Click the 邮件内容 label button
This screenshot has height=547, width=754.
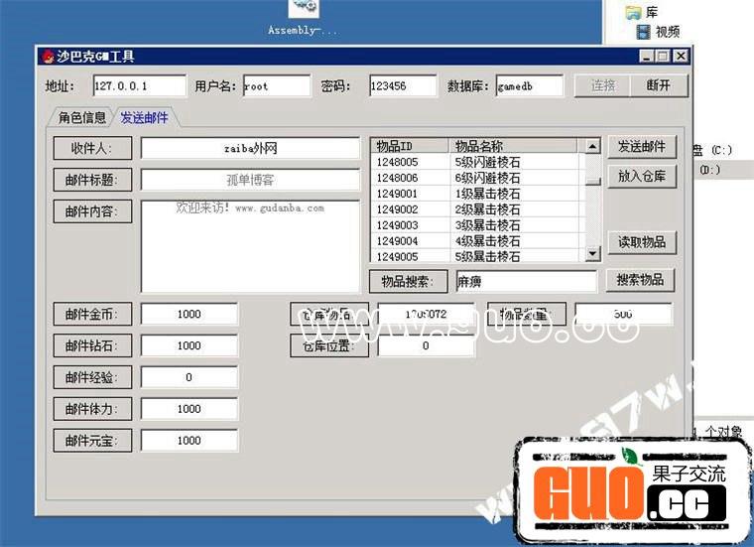point(92,211)
